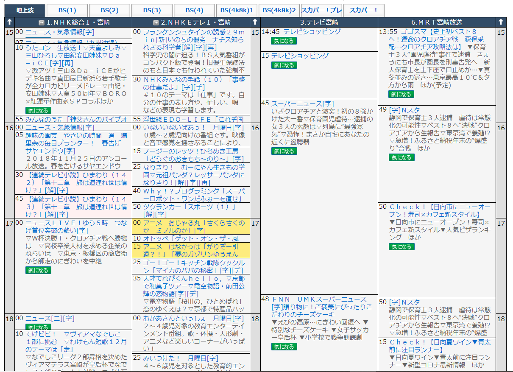Open the BS(2) tab
The image size is (513, 372).
[109, 10]
